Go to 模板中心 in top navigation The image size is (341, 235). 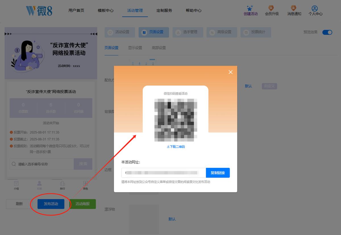pos(105,11)
